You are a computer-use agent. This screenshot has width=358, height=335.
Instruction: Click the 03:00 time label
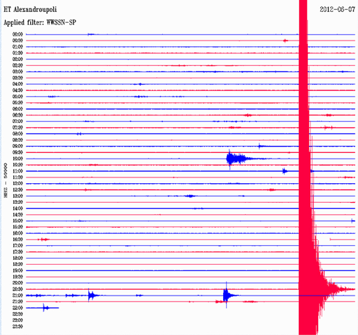click(x=17, y=71)
